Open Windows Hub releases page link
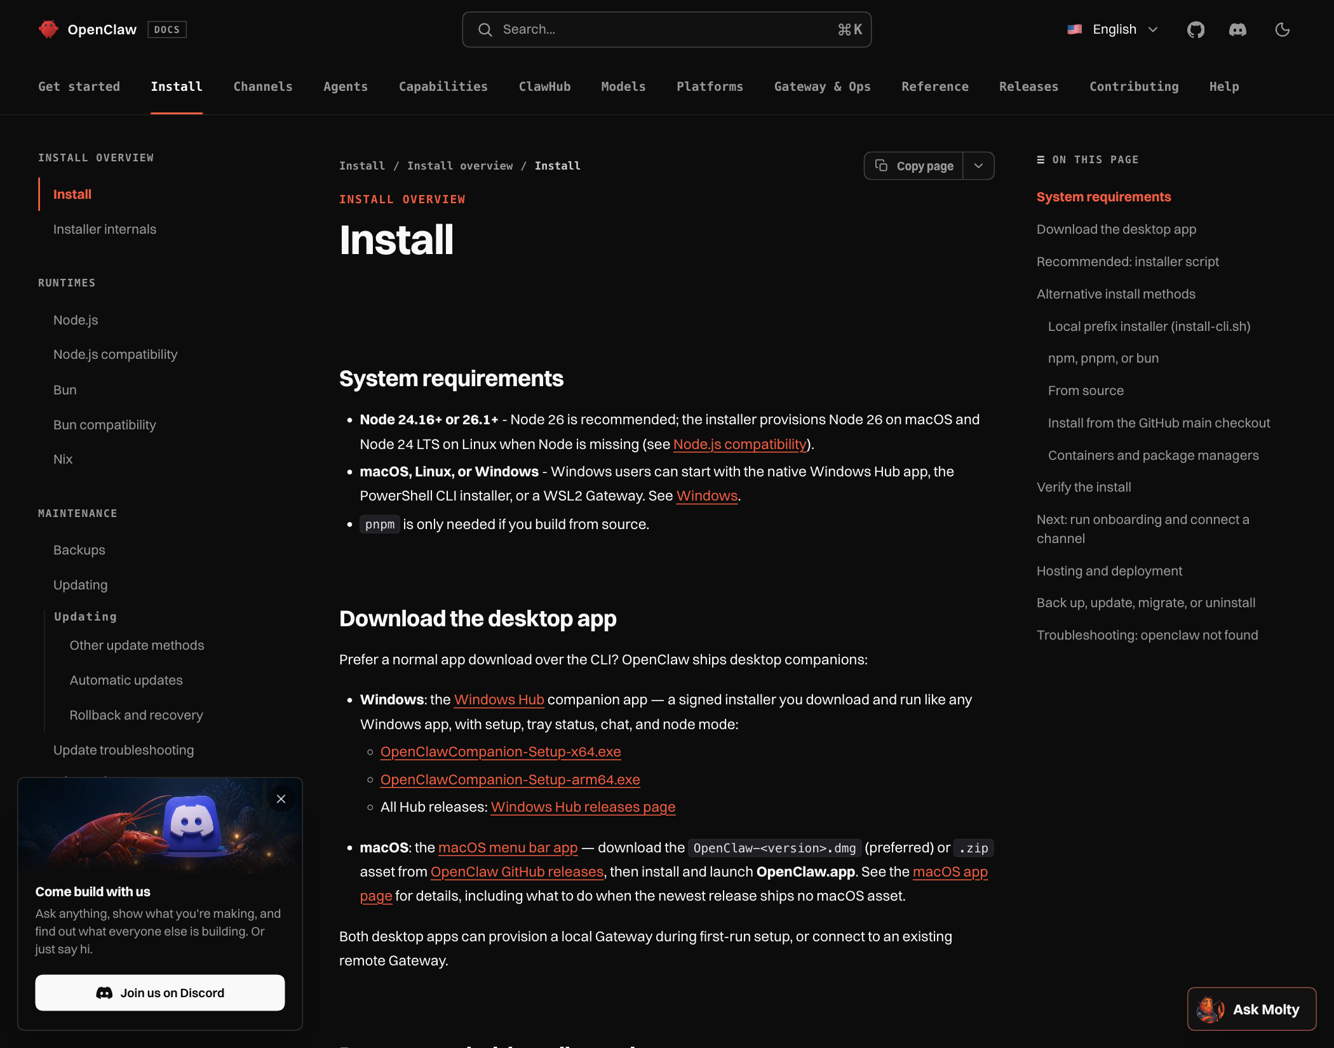This screenshot has width=1334, height=1048. [583, 807]
